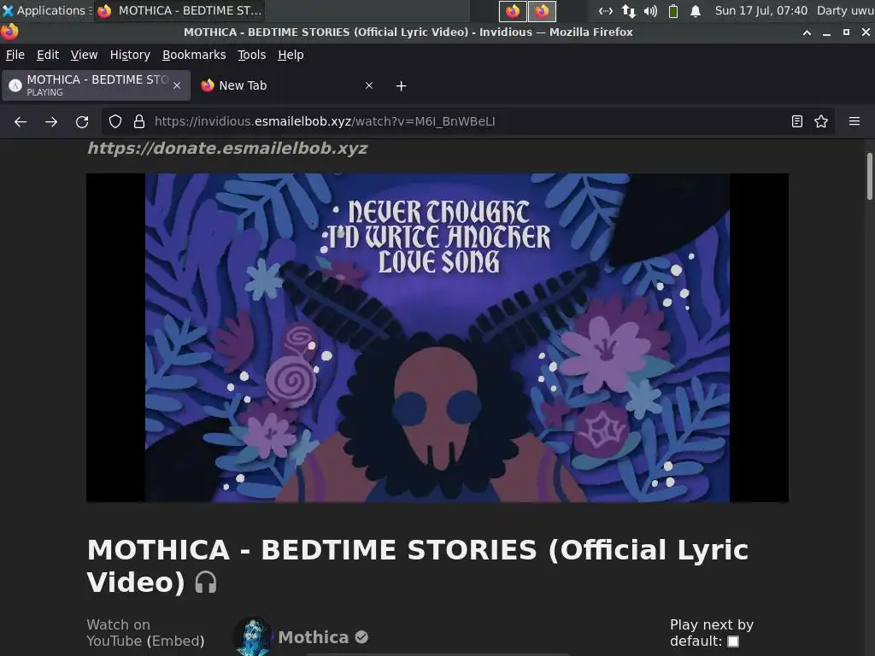Open the Help menu
This screenshot has width=875, height=656.
click(291, 55)
